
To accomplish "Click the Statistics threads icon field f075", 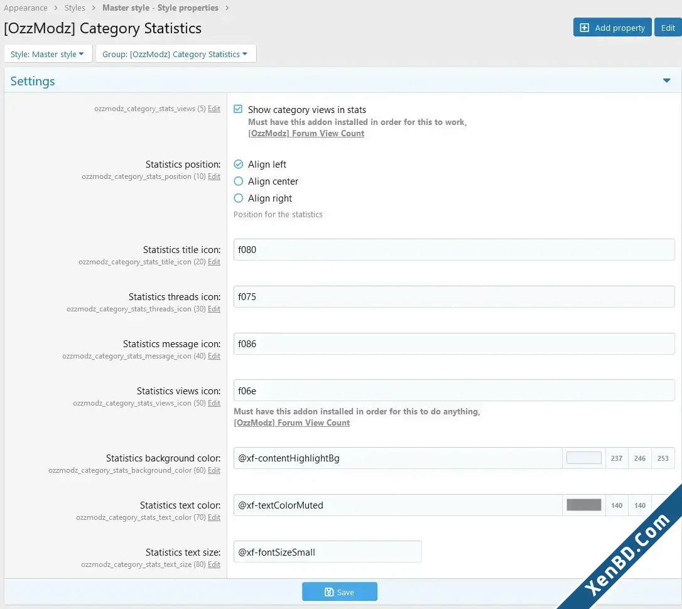I will tap(454, 296).
